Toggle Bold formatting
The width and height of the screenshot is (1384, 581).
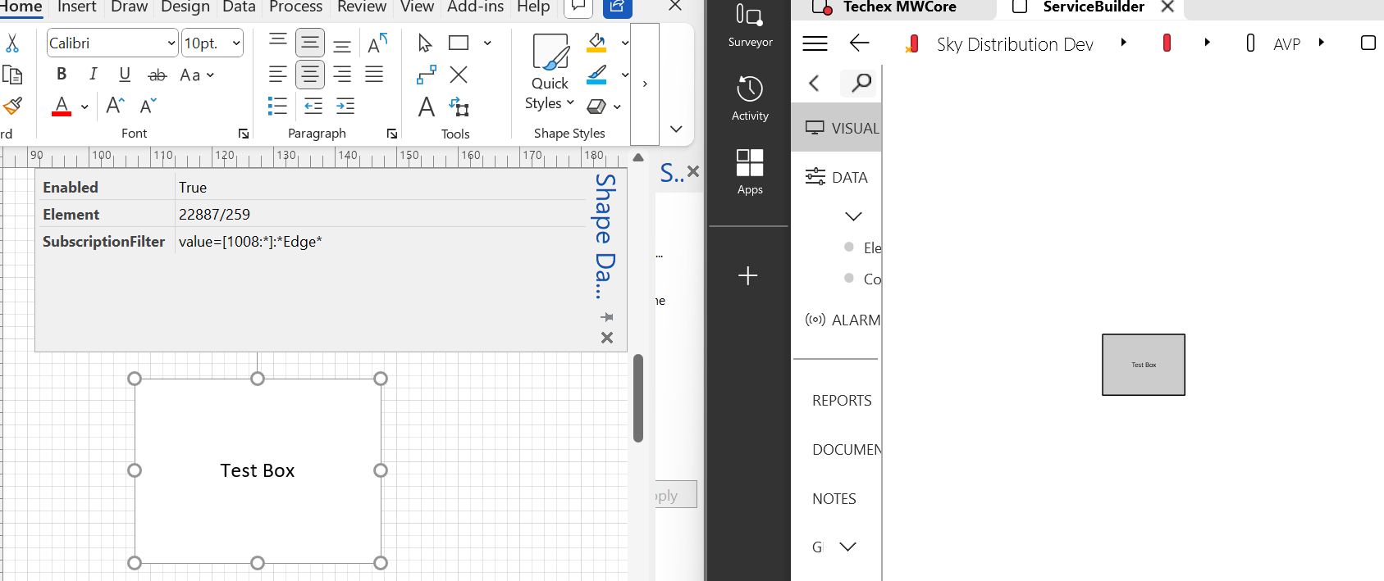point(62,75)
